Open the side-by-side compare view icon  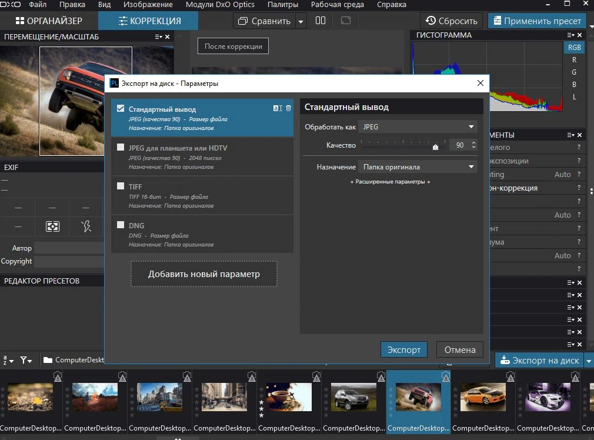tap(321, 21)
